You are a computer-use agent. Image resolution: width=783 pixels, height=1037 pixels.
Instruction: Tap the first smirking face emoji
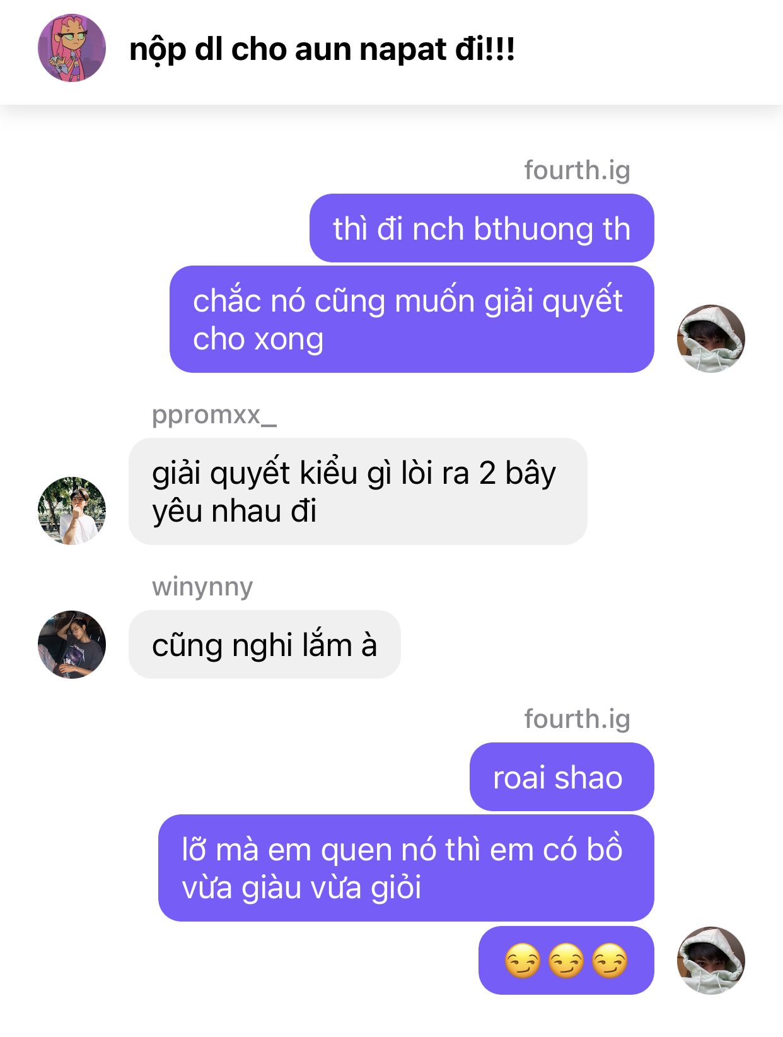tap(523, 961)
